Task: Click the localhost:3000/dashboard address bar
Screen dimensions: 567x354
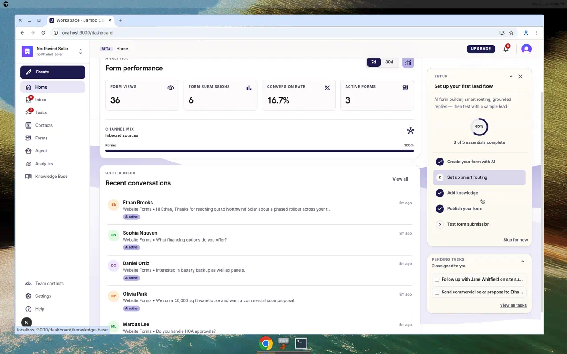Action: (275, 33)
